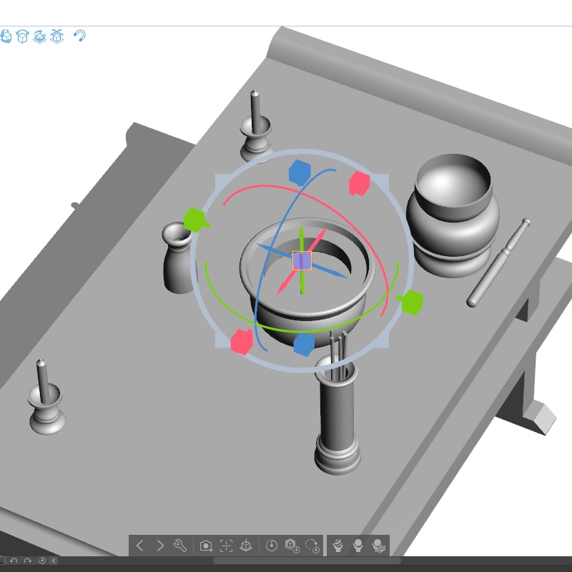Open the wrench settings tool in the bottom toolbar
This screenshot has width=572, height=572.
178,545
